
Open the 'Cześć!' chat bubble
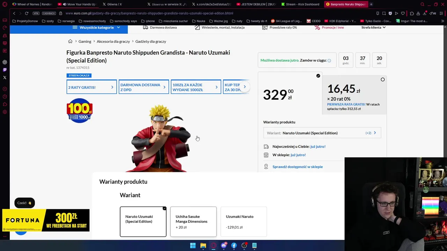click(24, 203)
